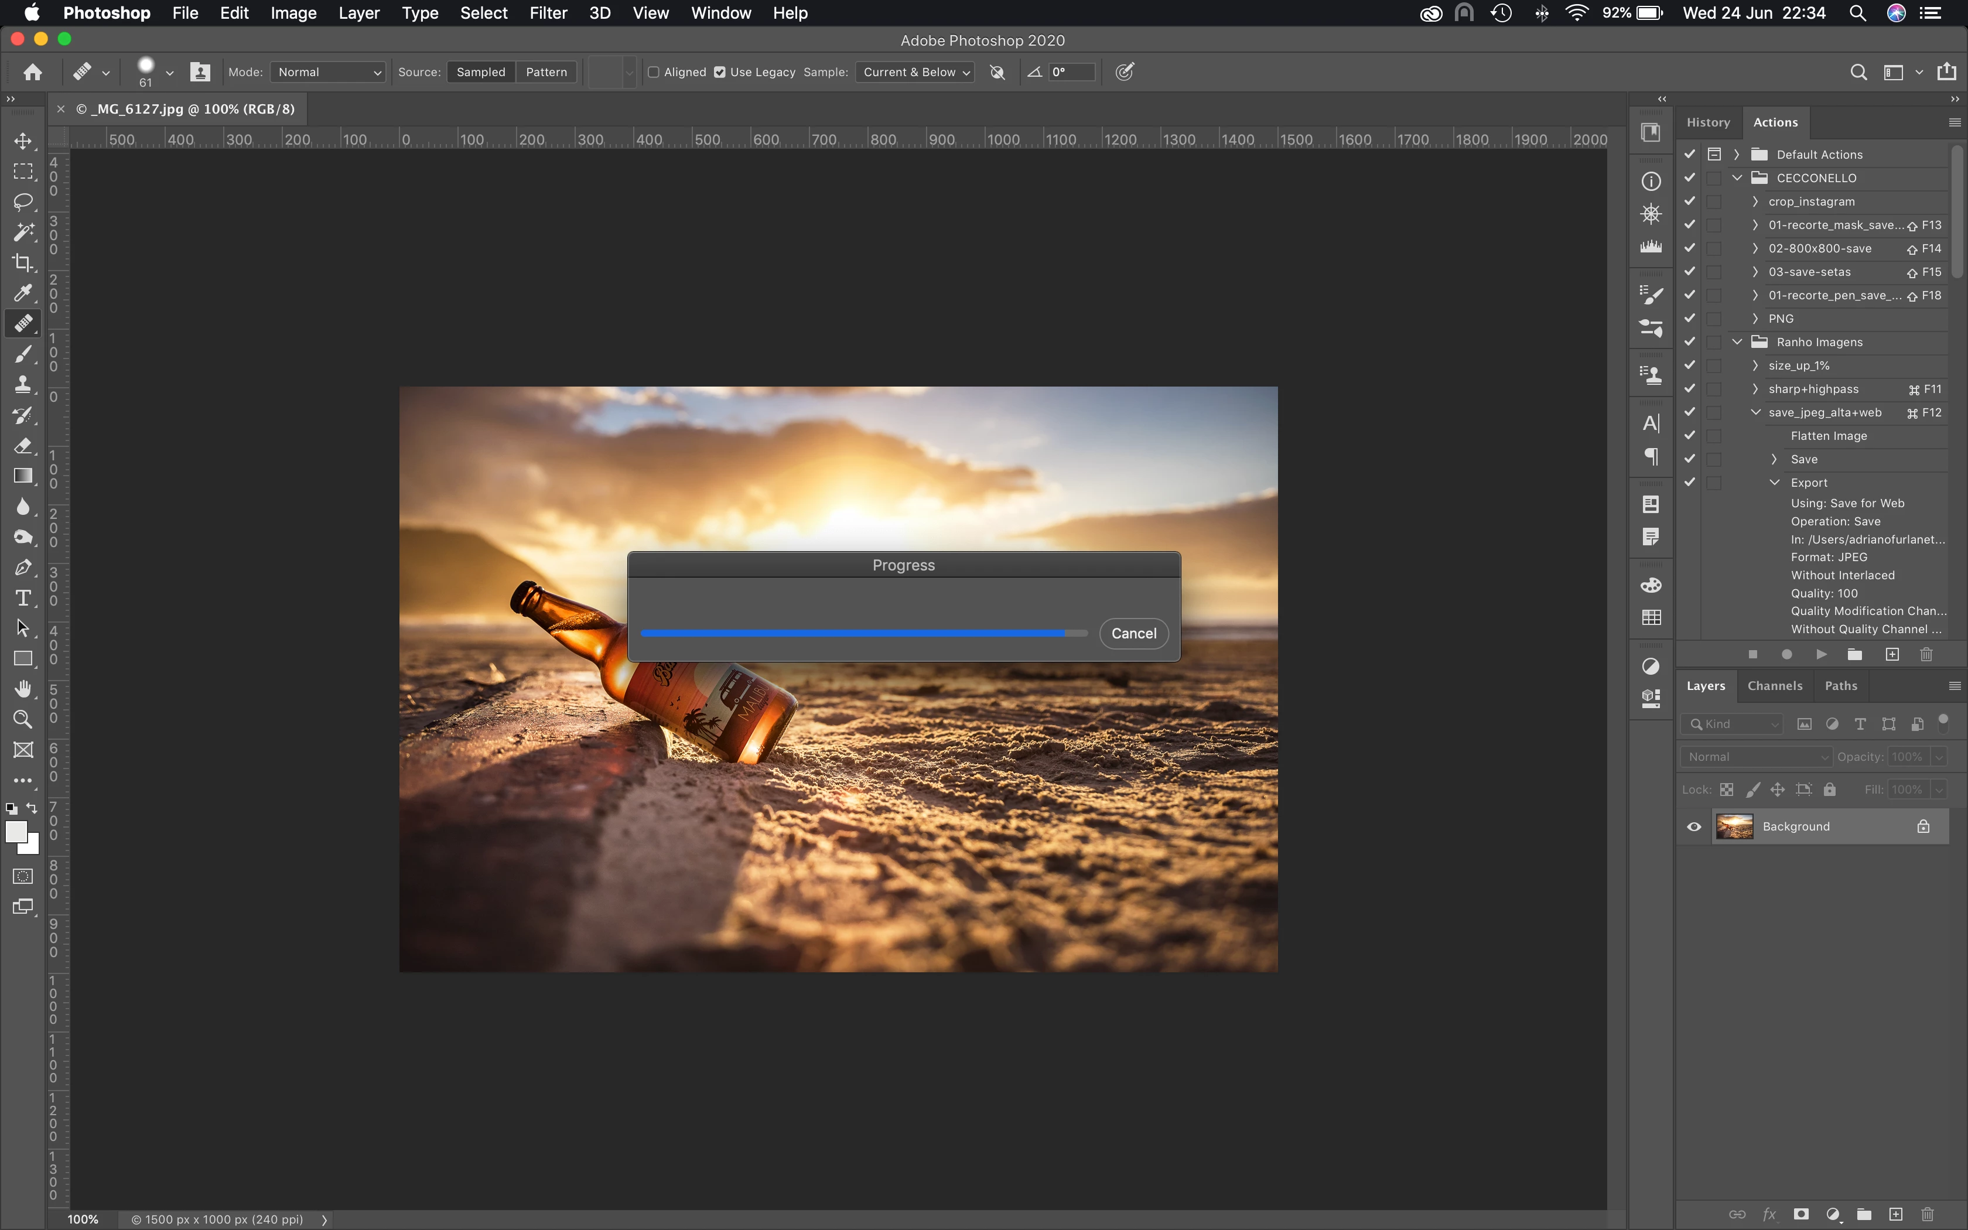Viewport: 1968px width, 1230px height.
Task: Cancel the Progress dialog
Action: (x=1133, y=633)
